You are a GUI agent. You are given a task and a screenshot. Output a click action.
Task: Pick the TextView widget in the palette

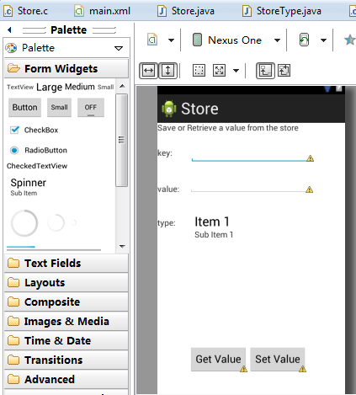[x=20, y=87]
